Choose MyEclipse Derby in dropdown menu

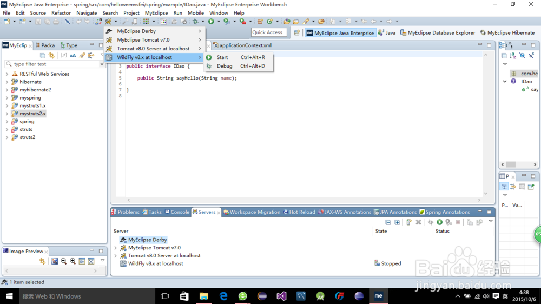point(154,31)
